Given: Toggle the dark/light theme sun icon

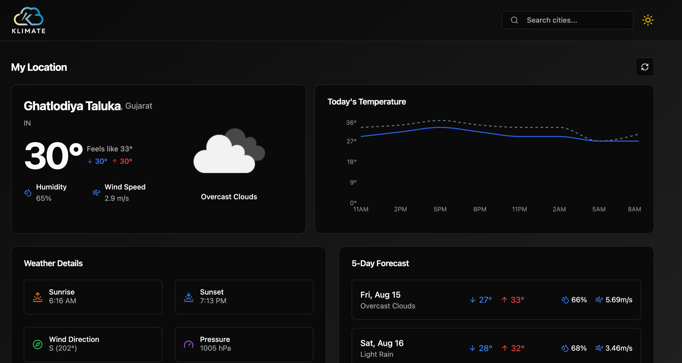Looking at the screenshot, I should coord(648,20).
